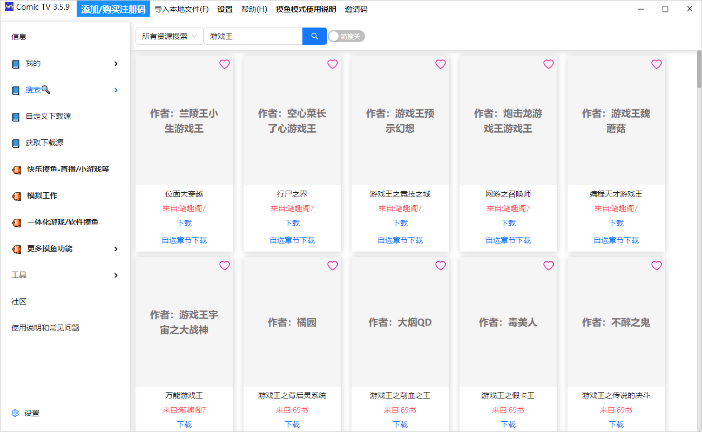Expand the 我的 sidebar submenu arrow

116,64
